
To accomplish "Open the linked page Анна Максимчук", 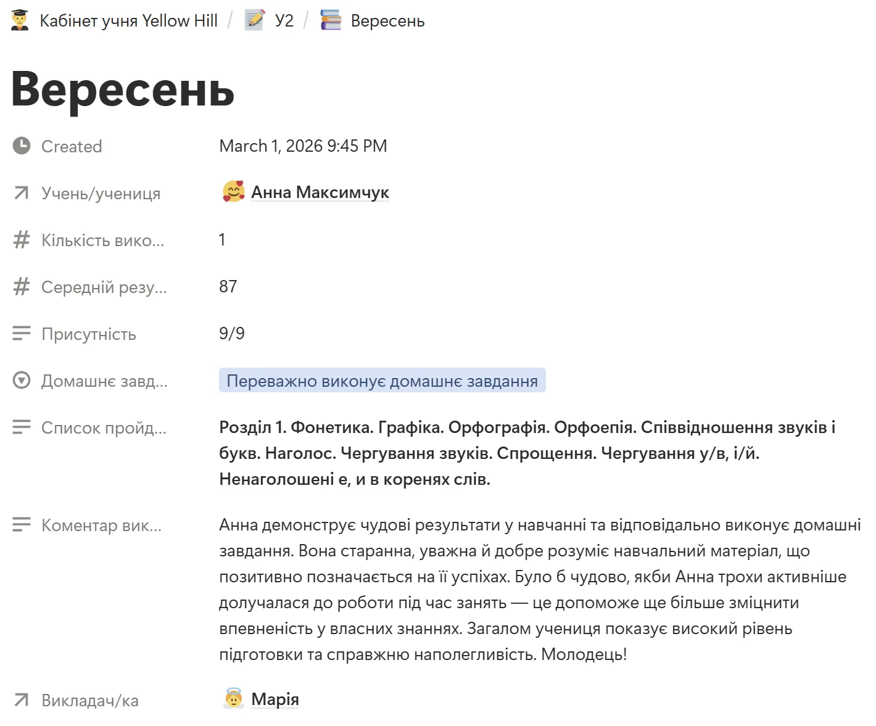I will tap(320, 192).
